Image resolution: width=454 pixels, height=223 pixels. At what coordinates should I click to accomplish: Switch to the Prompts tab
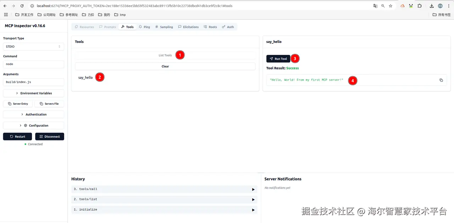[x=107, y=27]
